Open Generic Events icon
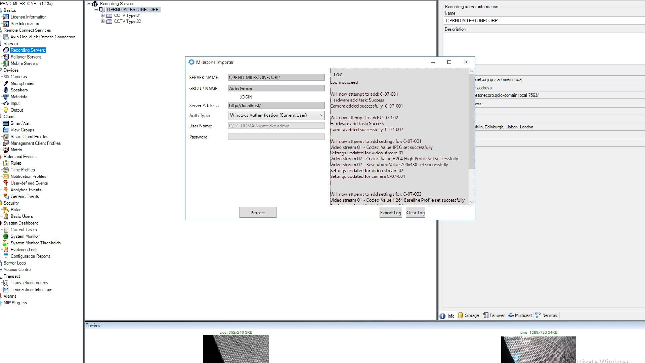The height and width of the screenshot is (363, 645). (6, 197)
